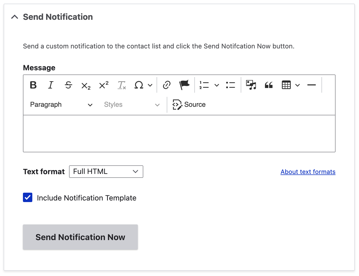Click the Send Notification Now button
This screenshot has width=359, height=276.
click(80, 237)
